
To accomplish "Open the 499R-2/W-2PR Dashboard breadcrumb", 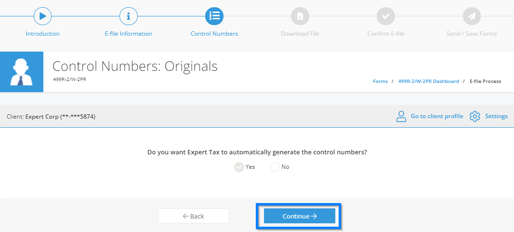I will (428, 81).
